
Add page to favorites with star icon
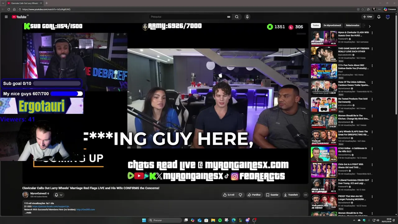pos(363,9)
